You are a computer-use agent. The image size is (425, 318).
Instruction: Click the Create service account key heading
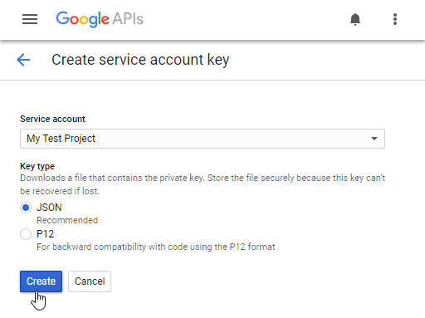pos(140,60)
